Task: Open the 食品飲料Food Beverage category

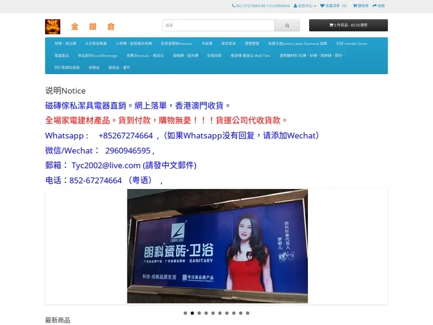Action: tap(97, 55)
